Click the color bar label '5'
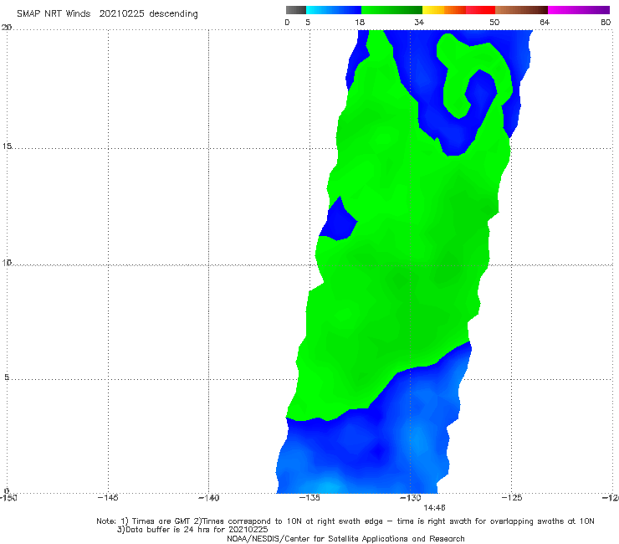Image resolution: width=619 pixels, height=544 pixels. click(x=308, y=22)
